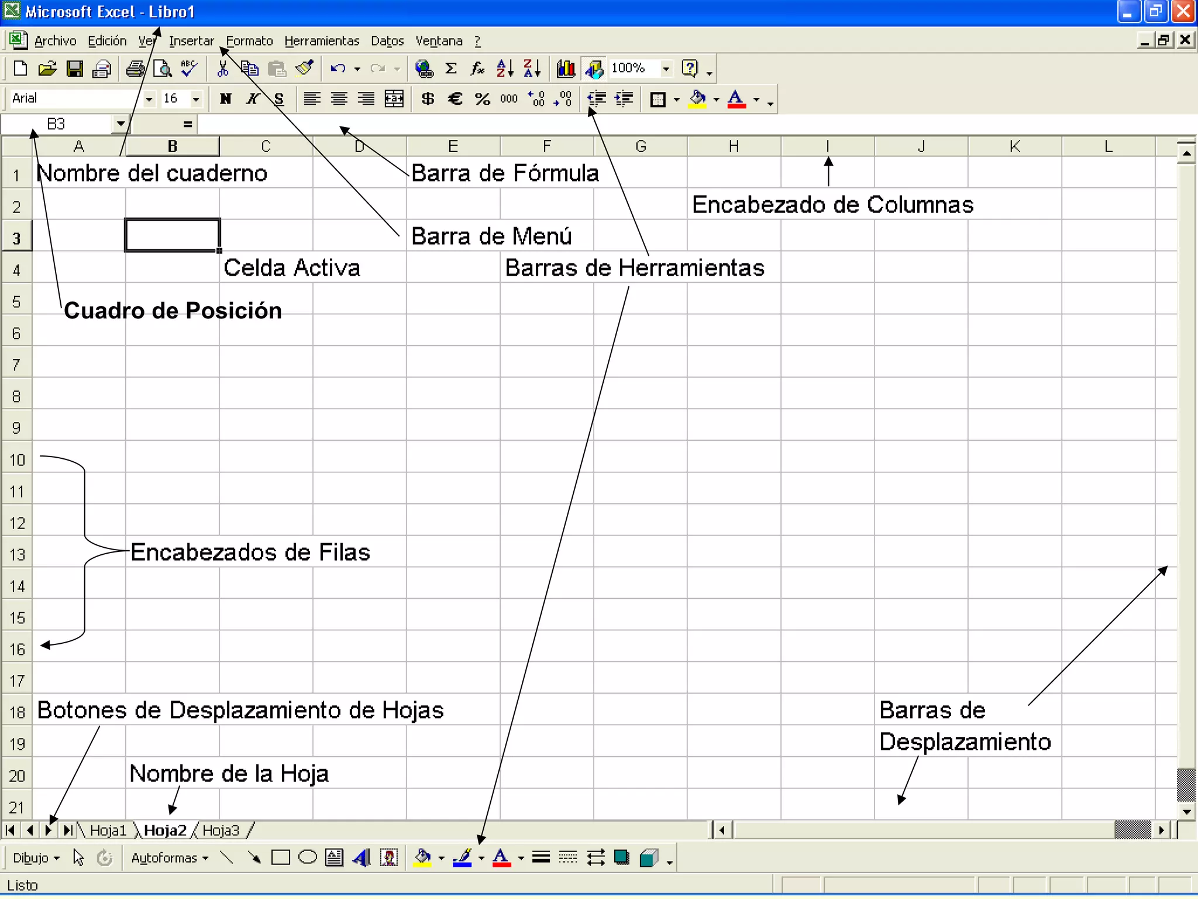Toggle the Select Objects arrow tool
Viewport: 1198px width, 899px height.
[78, 857]
